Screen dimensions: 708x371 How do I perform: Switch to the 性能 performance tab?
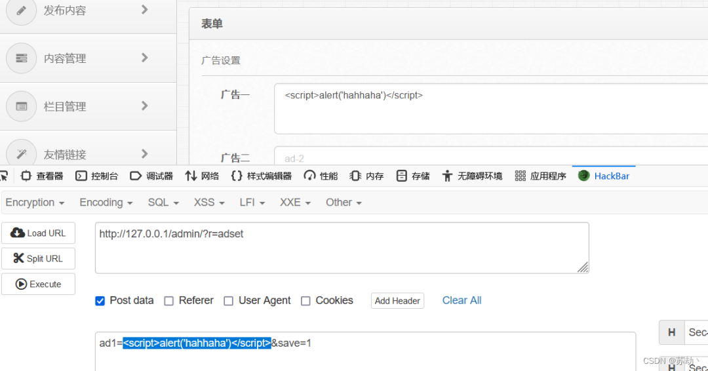tap(321, 176)
